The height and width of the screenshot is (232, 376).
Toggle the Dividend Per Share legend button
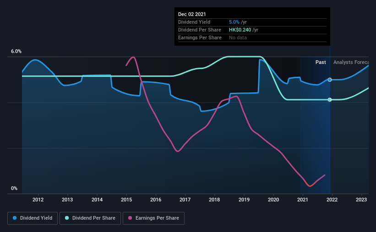(90, 218)
